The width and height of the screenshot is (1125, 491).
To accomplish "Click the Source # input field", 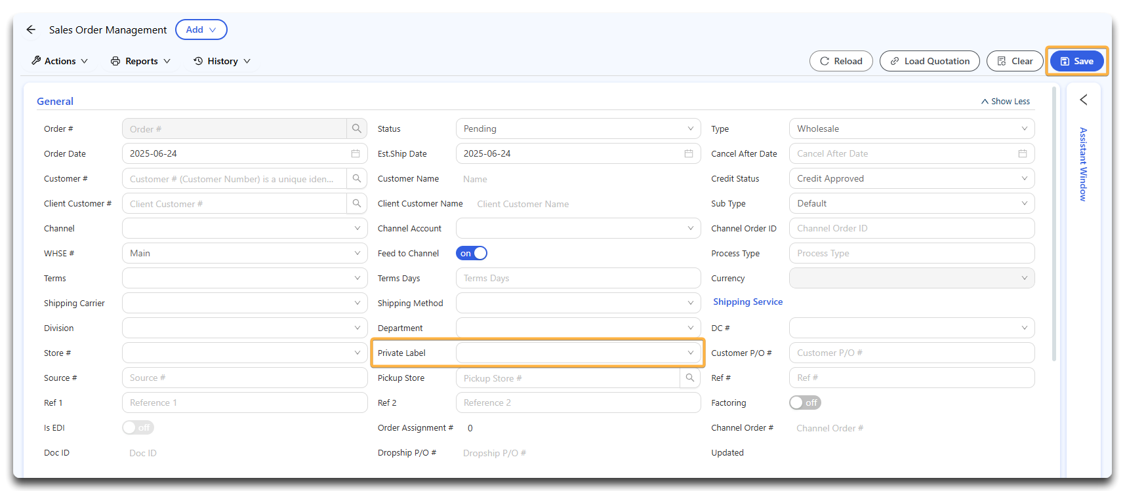I will 245,378.
